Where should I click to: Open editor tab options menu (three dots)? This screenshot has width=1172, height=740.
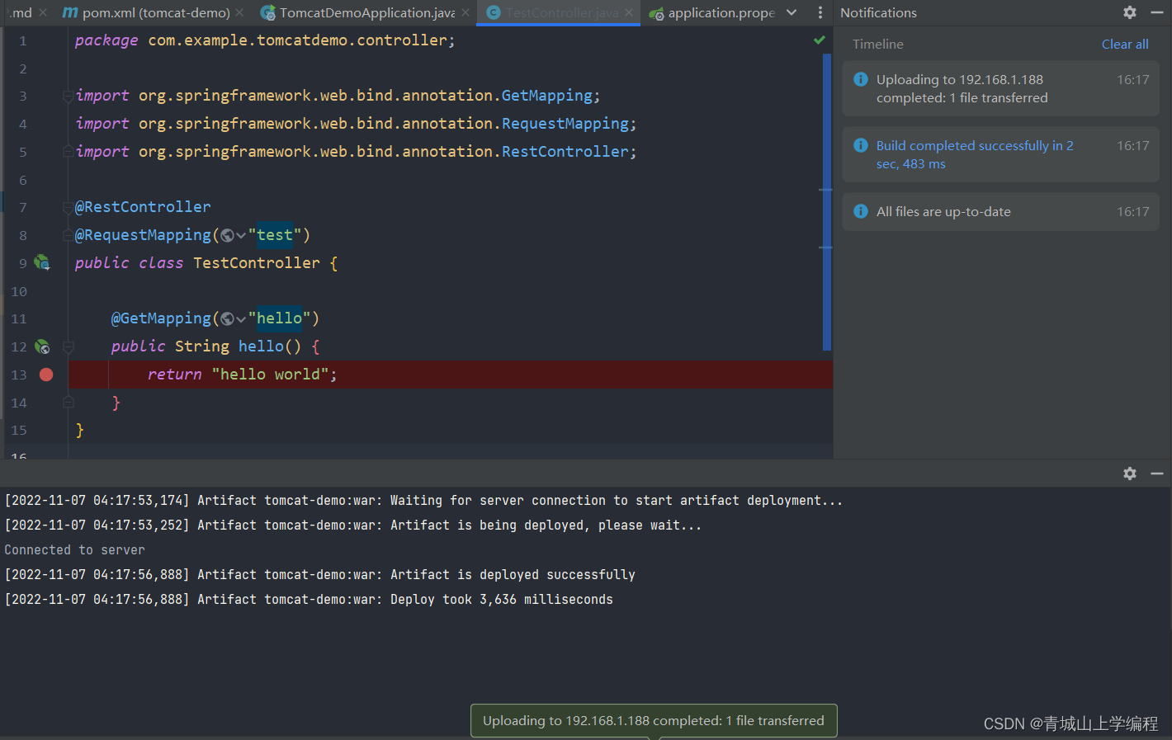tap(820, 12)
